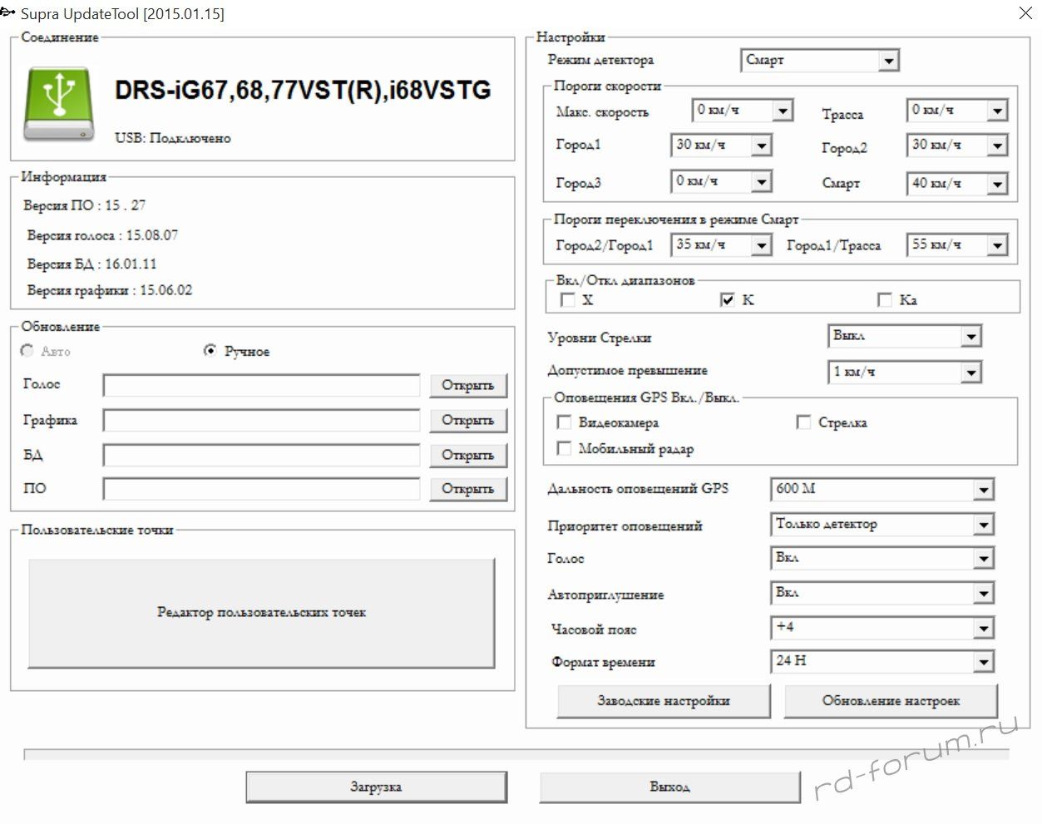
Task: Click the Версия графики : 15.06.02 line
Action: coord(110,290)
